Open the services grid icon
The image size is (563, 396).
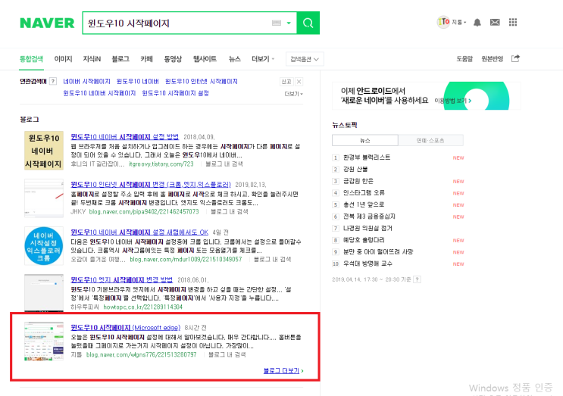pyautogui.click(x=513, y=23)
